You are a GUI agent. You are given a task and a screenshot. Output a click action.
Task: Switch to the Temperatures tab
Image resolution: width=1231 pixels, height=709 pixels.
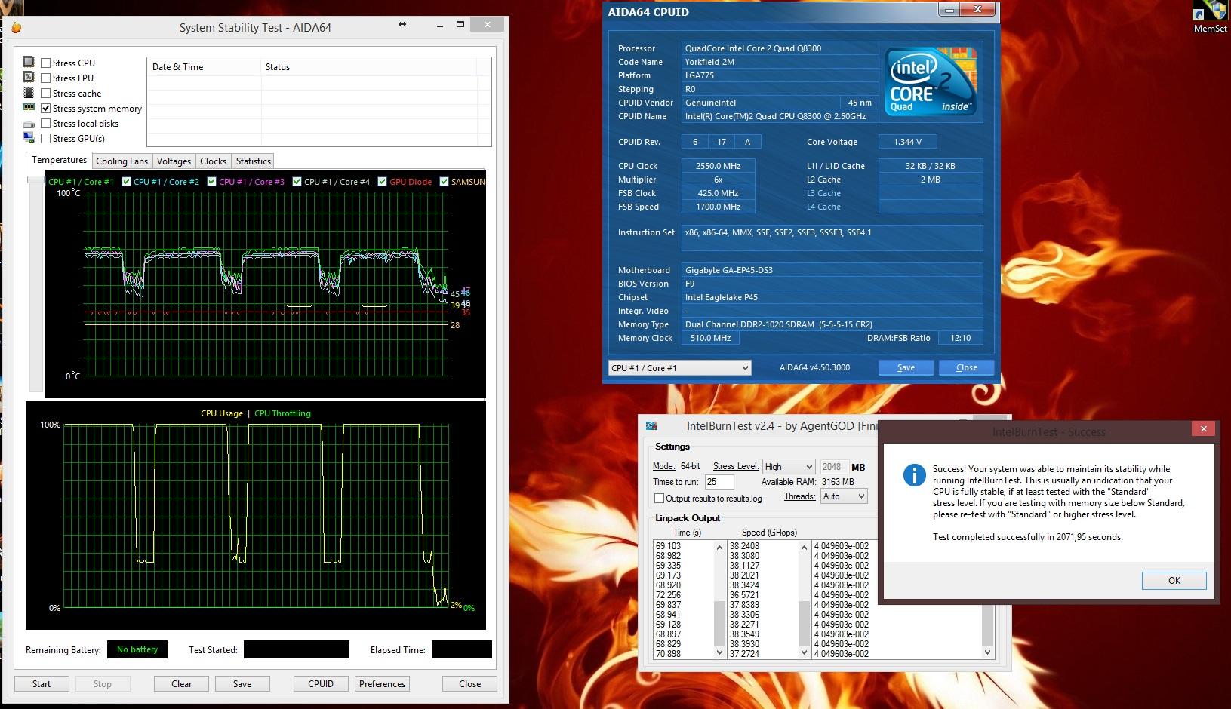coord(59,161)
